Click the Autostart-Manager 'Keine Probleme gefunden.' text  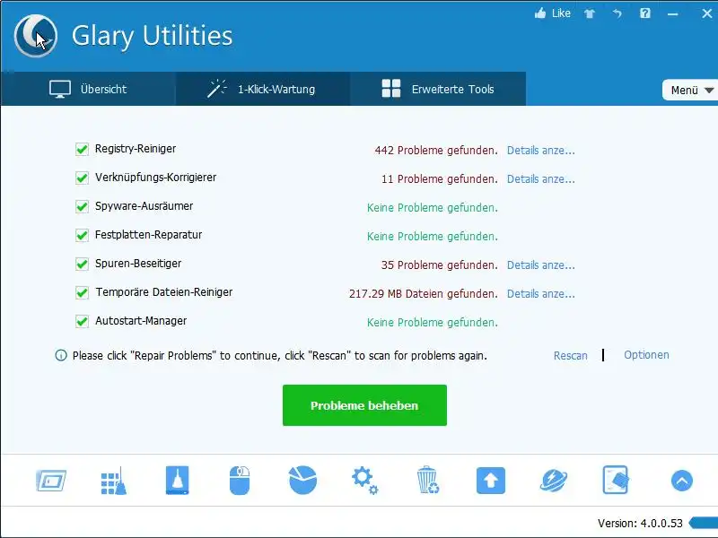(433, 323)
